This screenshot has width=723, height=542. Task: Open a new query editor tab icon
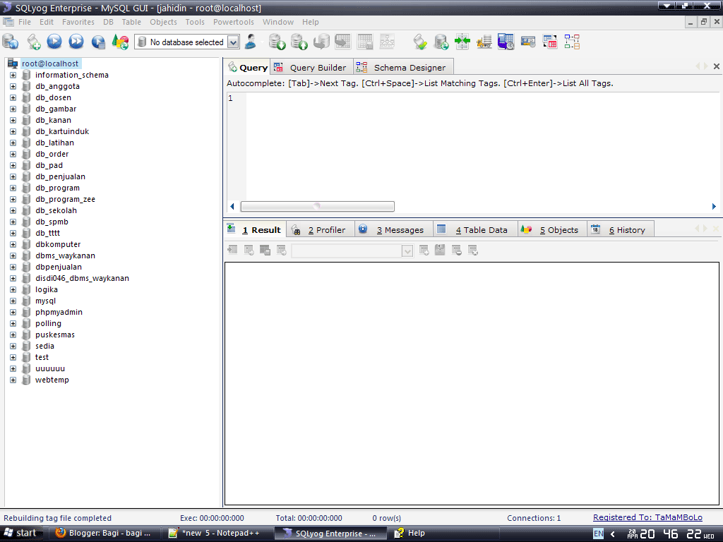tap(34, 42)
